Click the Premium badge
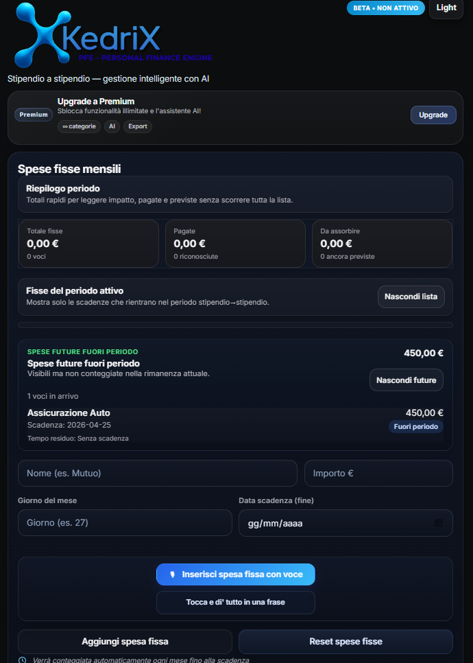The height and width of the screenshot is (663, 473). click(x=34, y=115)
